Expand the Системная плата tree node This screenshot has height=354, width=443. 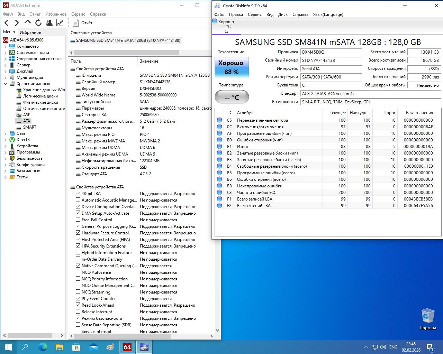point(5,53)
